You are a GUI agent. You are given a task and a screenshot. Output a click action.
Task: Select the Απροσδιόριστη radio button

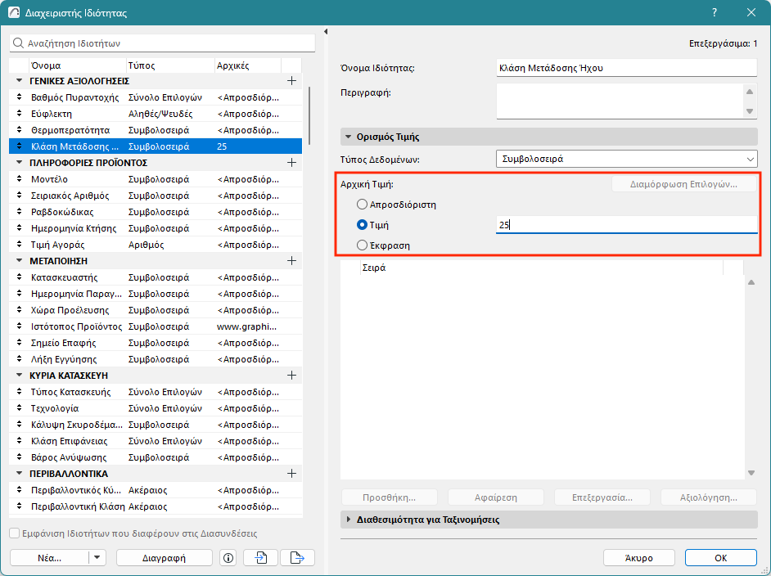pyautogui.click(x=362, y=205)
